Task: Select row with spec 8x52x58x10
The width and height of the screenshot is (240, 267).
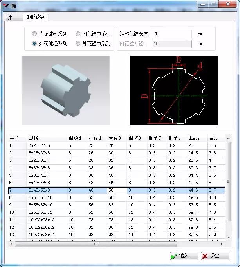Action: click(117, 197)
